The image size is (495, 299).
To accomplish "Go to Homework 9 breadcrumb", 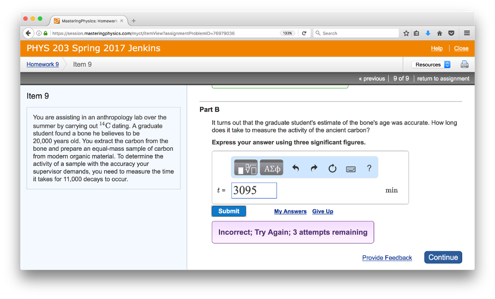I will tap(43, 64).
